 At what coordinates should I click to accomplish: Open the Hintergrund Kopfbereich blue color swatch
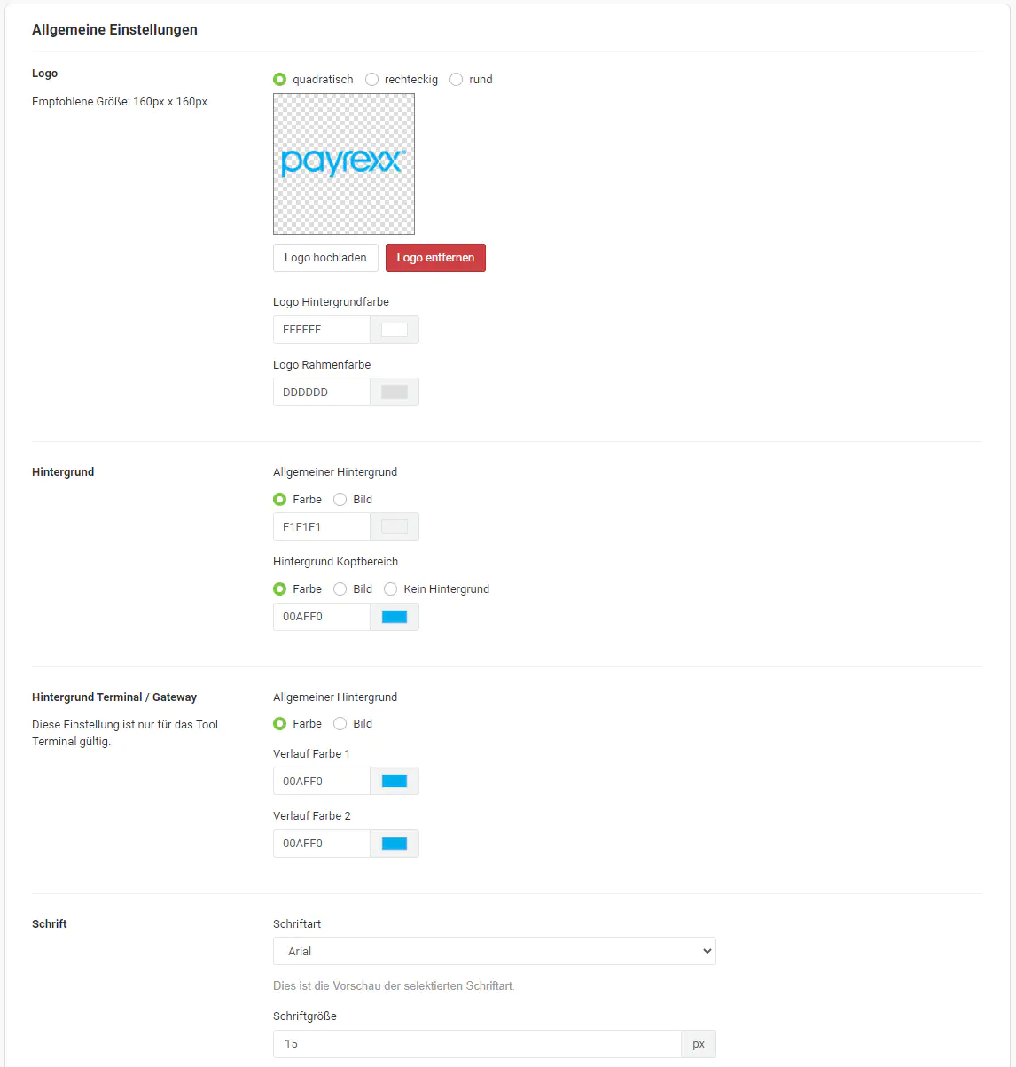395,617
